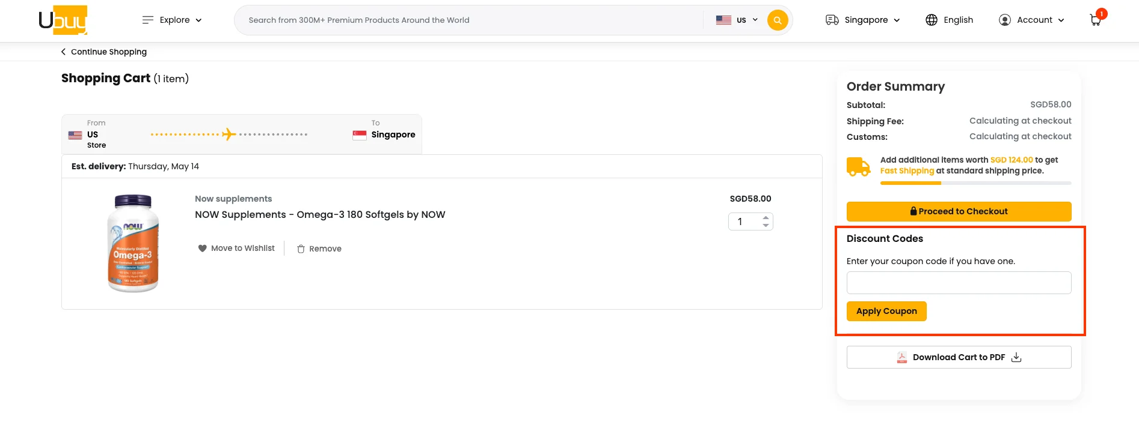The height and width of the screenshot is (422, 1139).
Task: Click the trash icon beside Remove
Action: (301, 249)
